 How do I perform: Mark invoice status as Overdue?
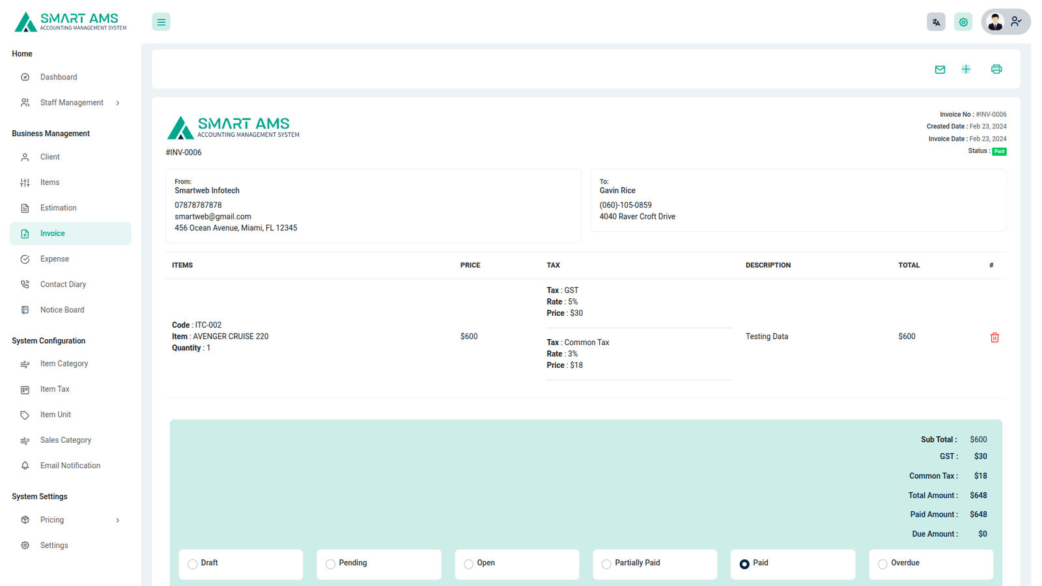882,564
